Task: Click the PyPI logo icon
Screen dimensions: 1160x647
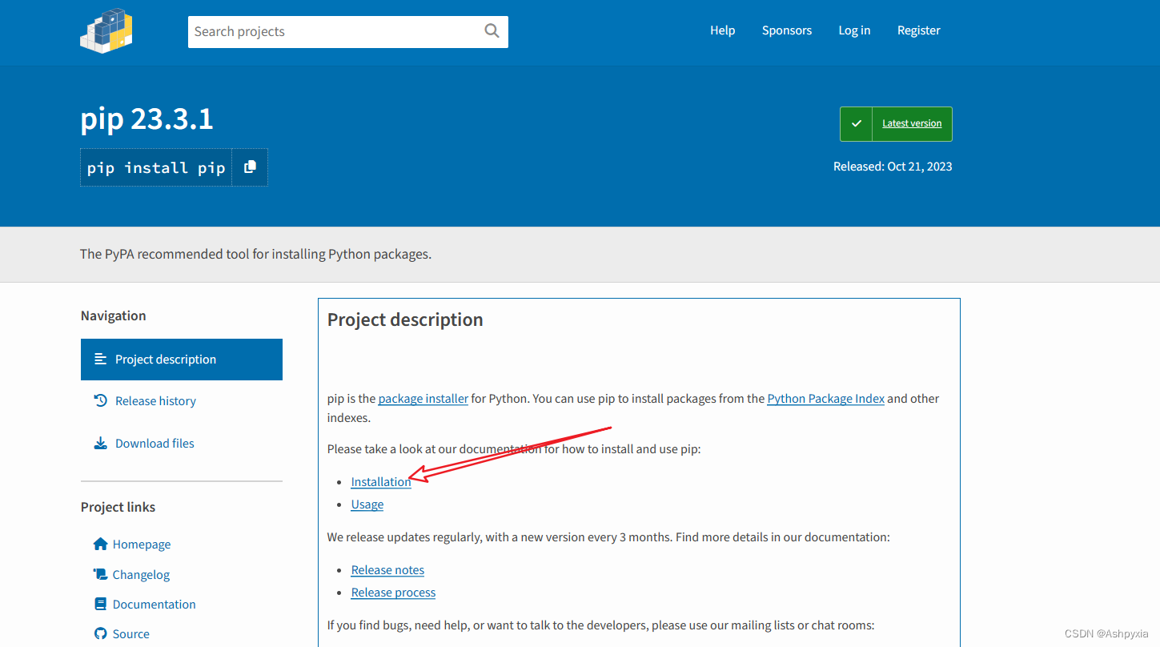Action: 106,30
